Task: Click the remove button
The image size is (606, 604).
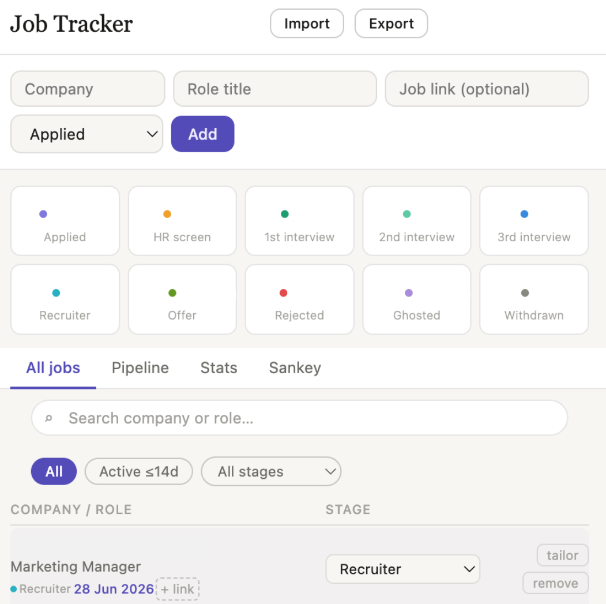Action: click(556, 583)
